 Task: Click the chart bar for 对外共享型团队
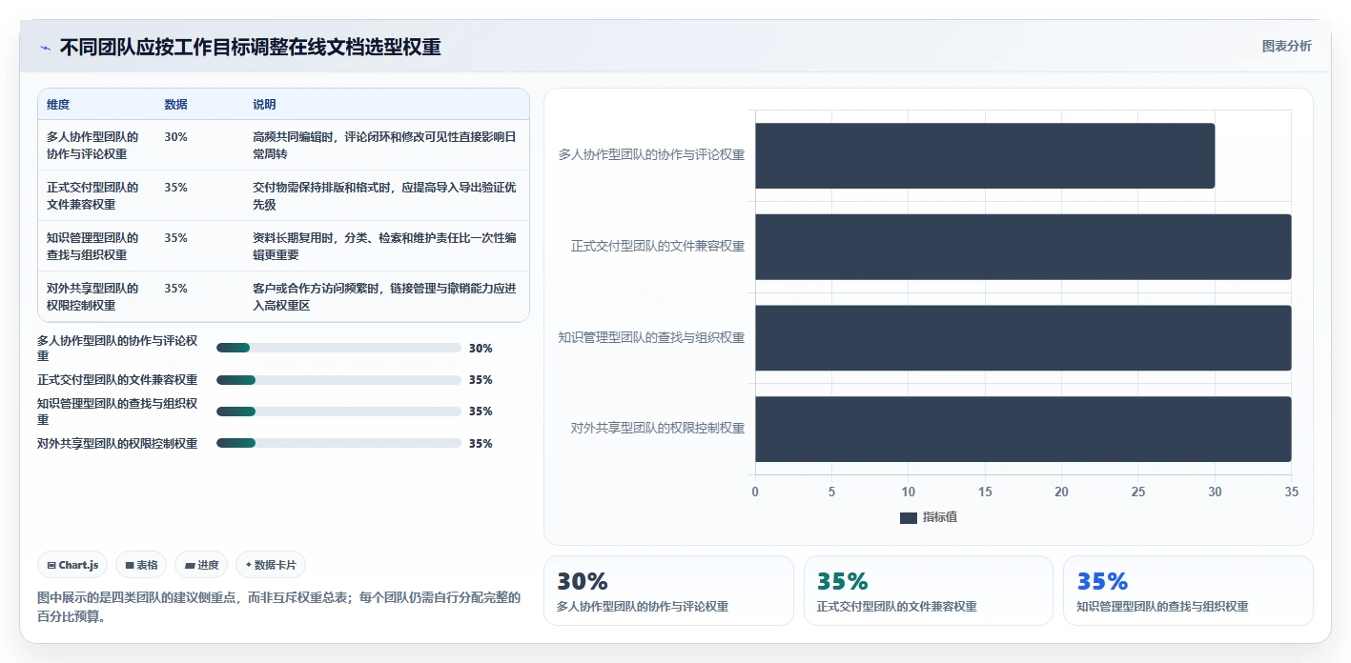point(1023,429)
